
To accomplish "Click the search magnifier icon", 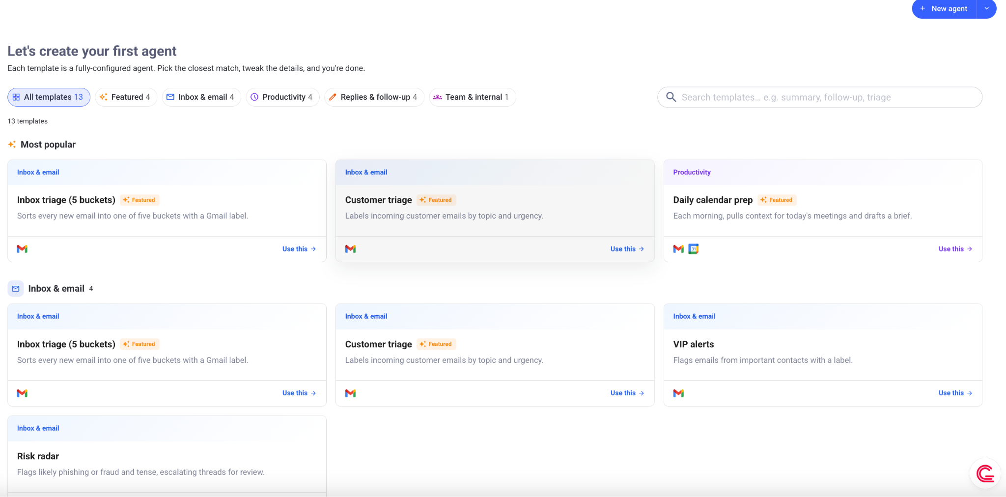I will click(x=671, y=97).
